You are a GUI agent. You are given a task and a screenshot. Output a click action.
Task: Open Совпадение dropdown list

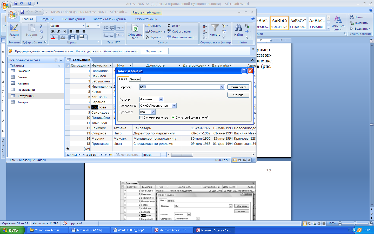tap(174, 106)
